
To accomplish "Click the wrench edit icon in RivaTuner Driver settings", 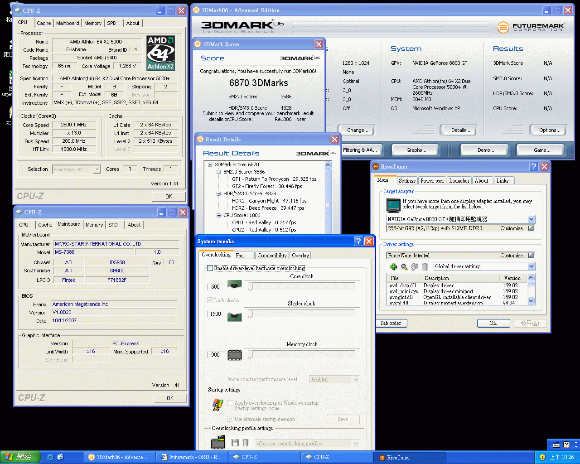I will [x=414, y=266].
